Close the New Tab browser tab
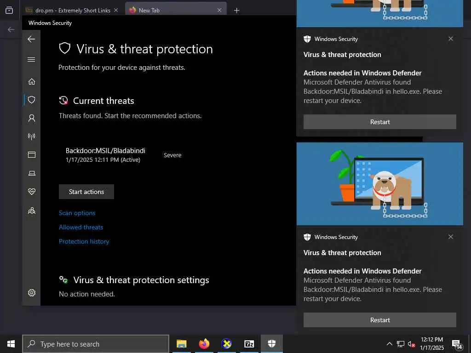471x353 pixels. click(x=219, y=10)
